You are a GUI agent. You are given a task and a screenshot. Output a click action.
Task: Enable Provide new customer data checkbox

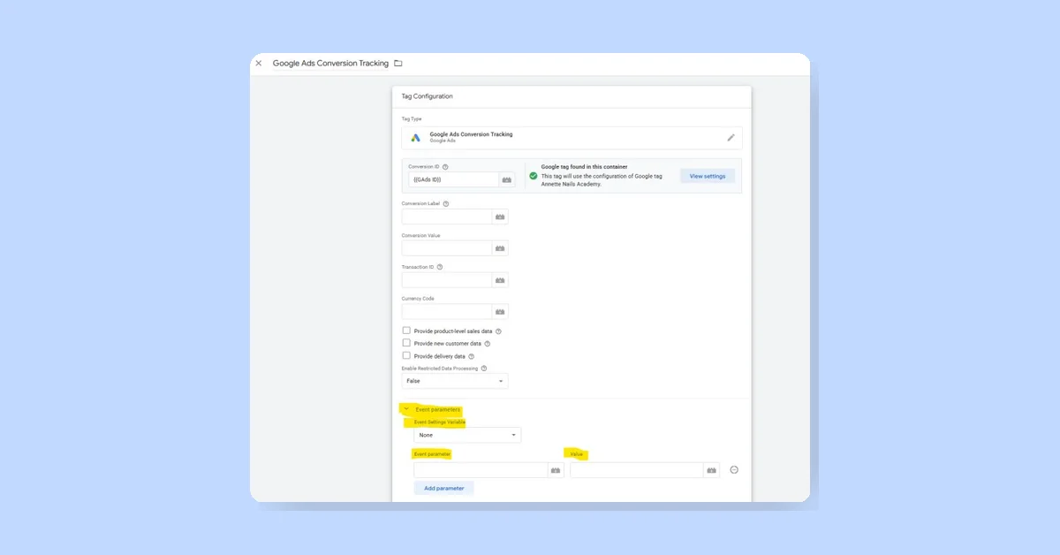(x=406, y=343)
